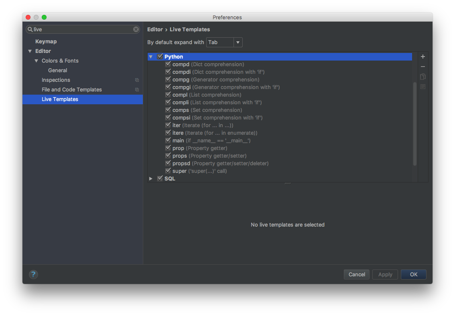This screenshot has width=455, height=316.
Task: Clear the search field with the X icon
Action: coord(136,29)
